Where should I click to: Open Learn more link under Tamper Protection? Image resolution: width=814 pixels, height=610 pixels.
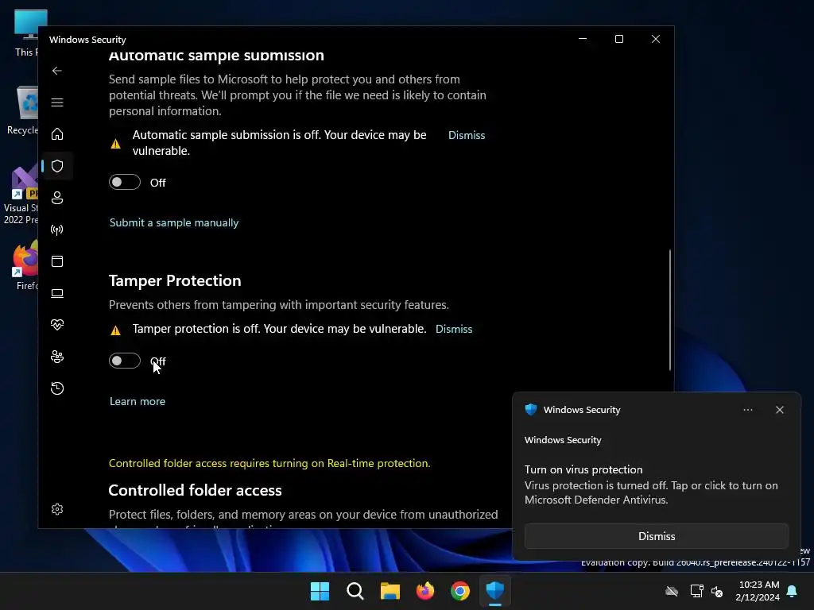pyautogui.click(x=138, y=401)
